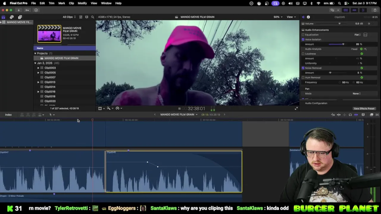
Task: Select the 50 Hz frequency radio button
Action: point(340,82)
